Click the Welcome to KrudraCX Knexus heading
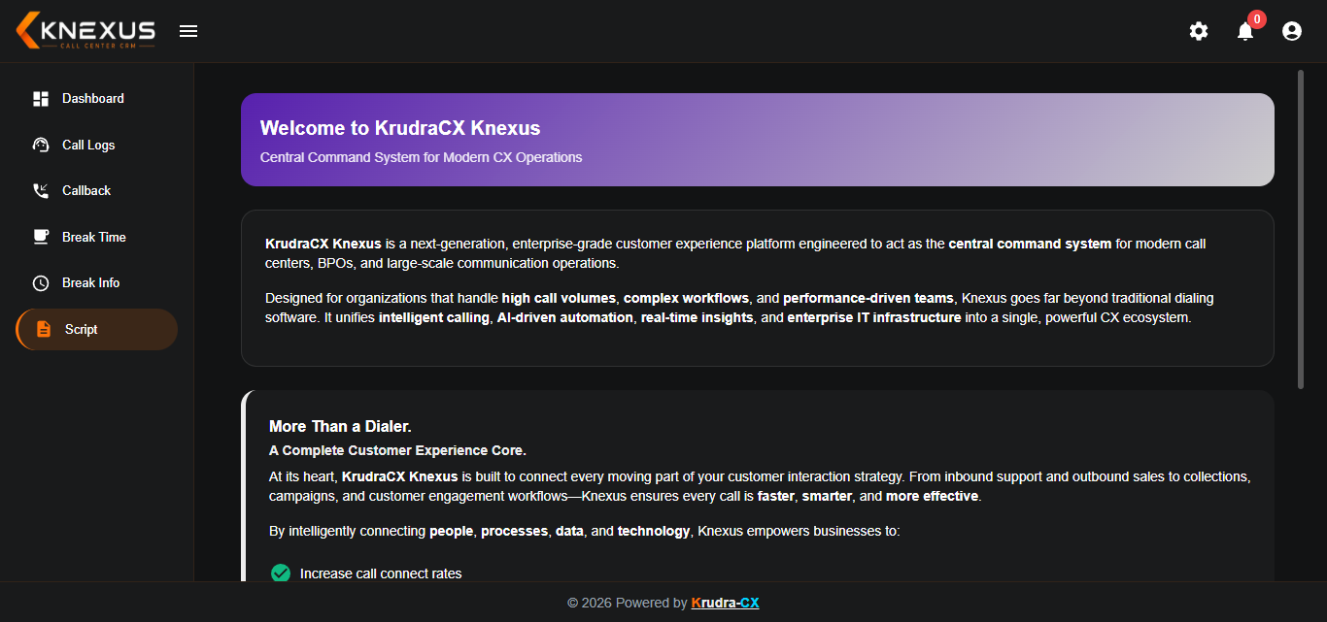Screen dimensions: 1327x622 tap(400, 128)
